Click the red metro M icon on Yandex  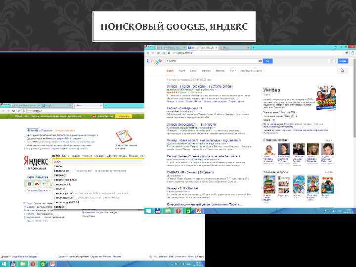(37, 184)
